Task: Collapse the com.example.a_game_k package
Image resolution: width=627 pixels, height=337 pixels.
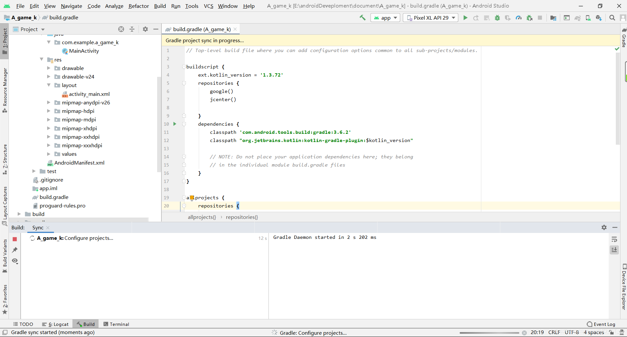Action: click(x=49, y=42)
